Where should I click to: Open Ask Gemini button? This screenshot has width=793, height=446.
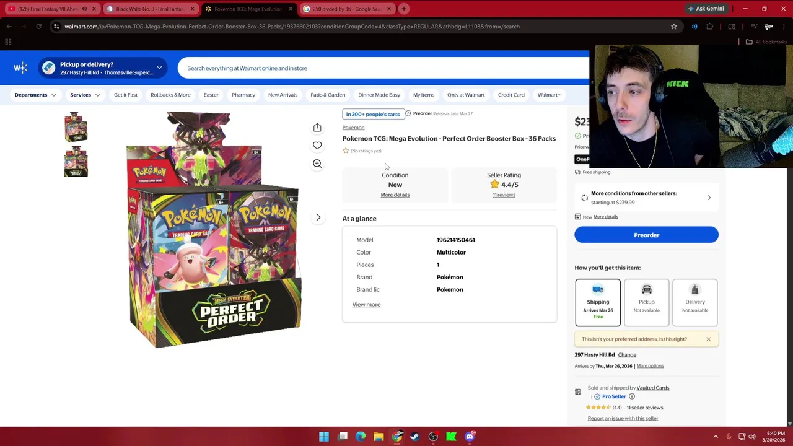tap(705, 9)
